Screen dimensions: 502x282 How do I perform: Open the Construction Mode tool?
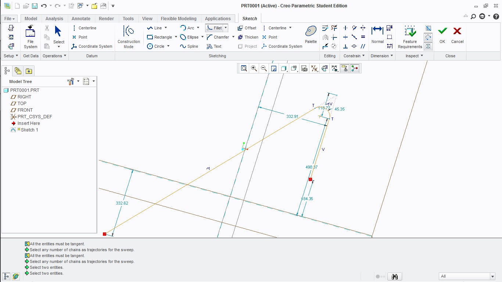click(129, 37)
